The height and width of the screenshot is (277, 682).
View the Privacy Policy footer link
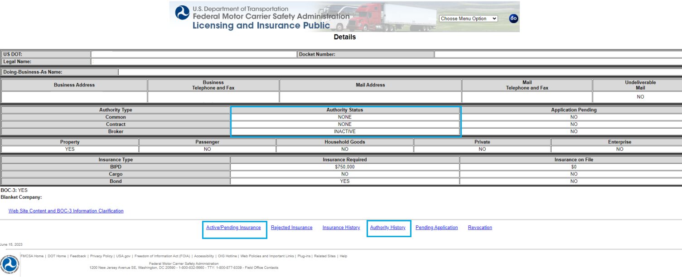pyautogui.click(x=101, y=256)
